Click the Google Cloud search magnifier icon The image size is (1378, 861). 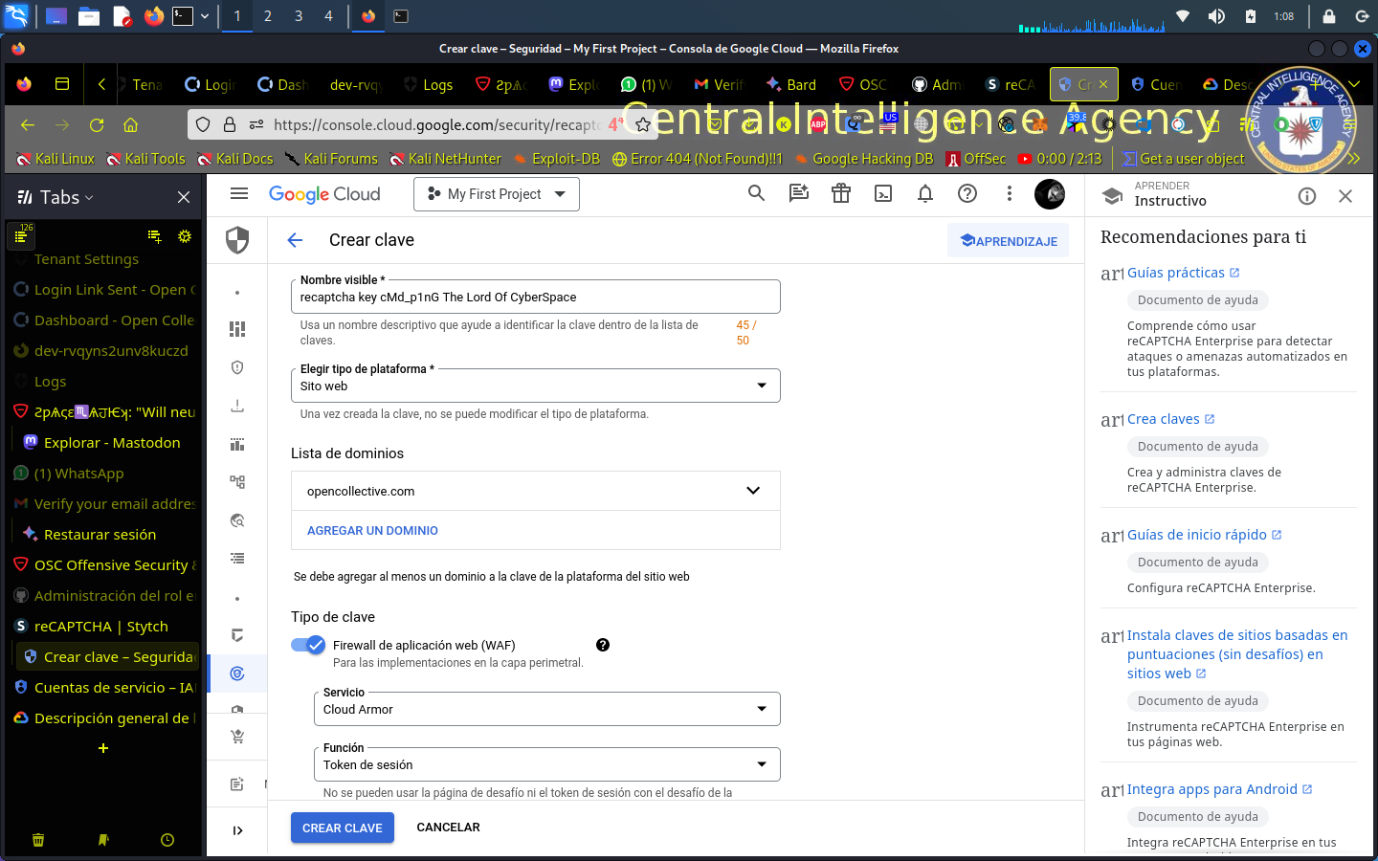(756, 193)
